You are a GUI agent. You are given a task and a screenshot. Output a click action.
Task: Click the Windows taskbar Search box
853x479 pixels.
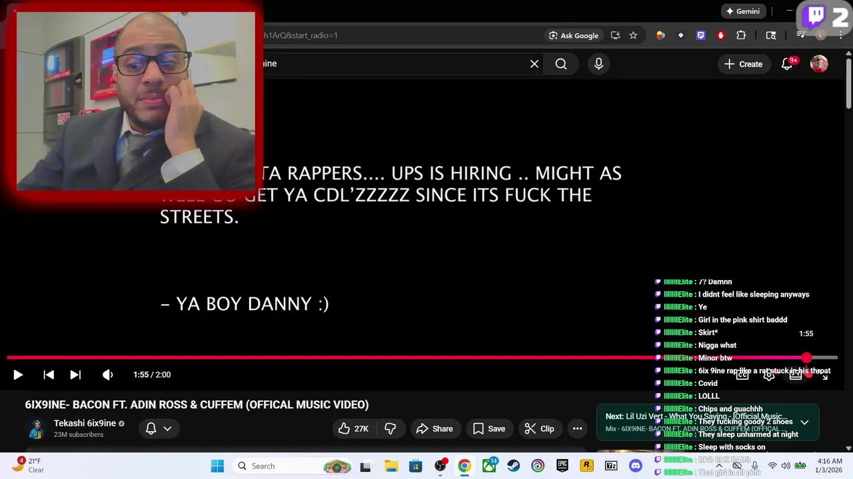pos(293,466)
